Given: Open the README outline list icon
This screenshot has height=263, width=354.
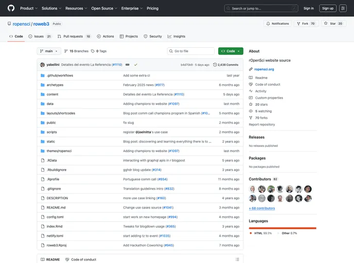Looking at the screenshot, I should [237, 259].
